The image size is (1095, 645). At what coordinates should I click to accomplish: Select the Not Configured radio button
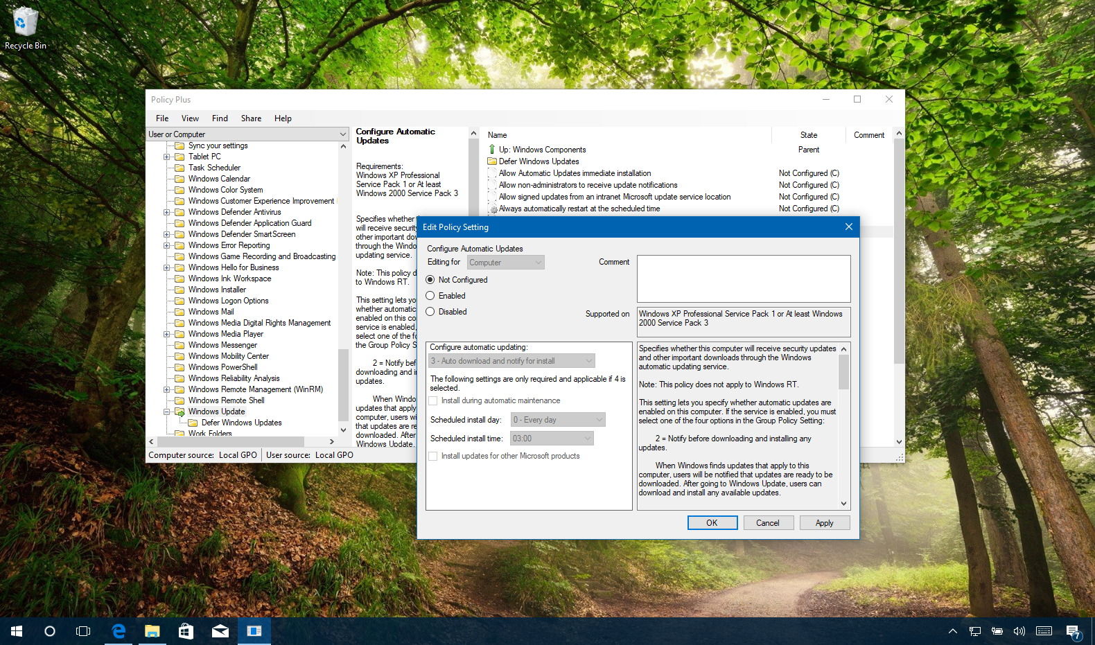(x=430, y=280)
